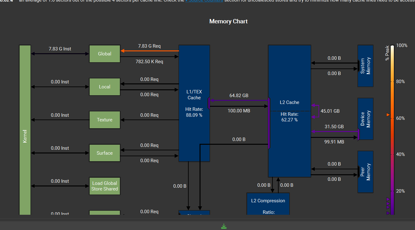Select the Device Memory block

365,119
